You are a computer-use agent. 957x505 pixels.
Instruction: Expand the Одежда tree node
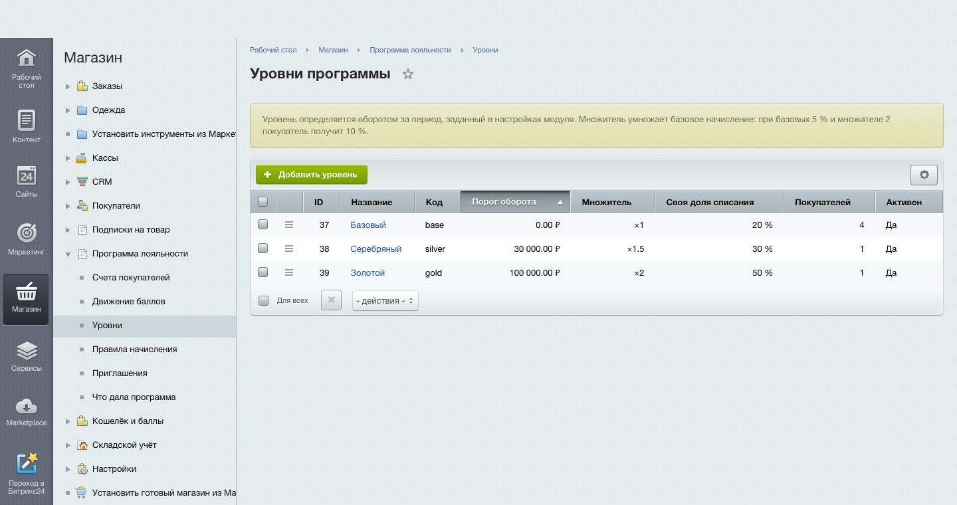click(x=68, y=110)
